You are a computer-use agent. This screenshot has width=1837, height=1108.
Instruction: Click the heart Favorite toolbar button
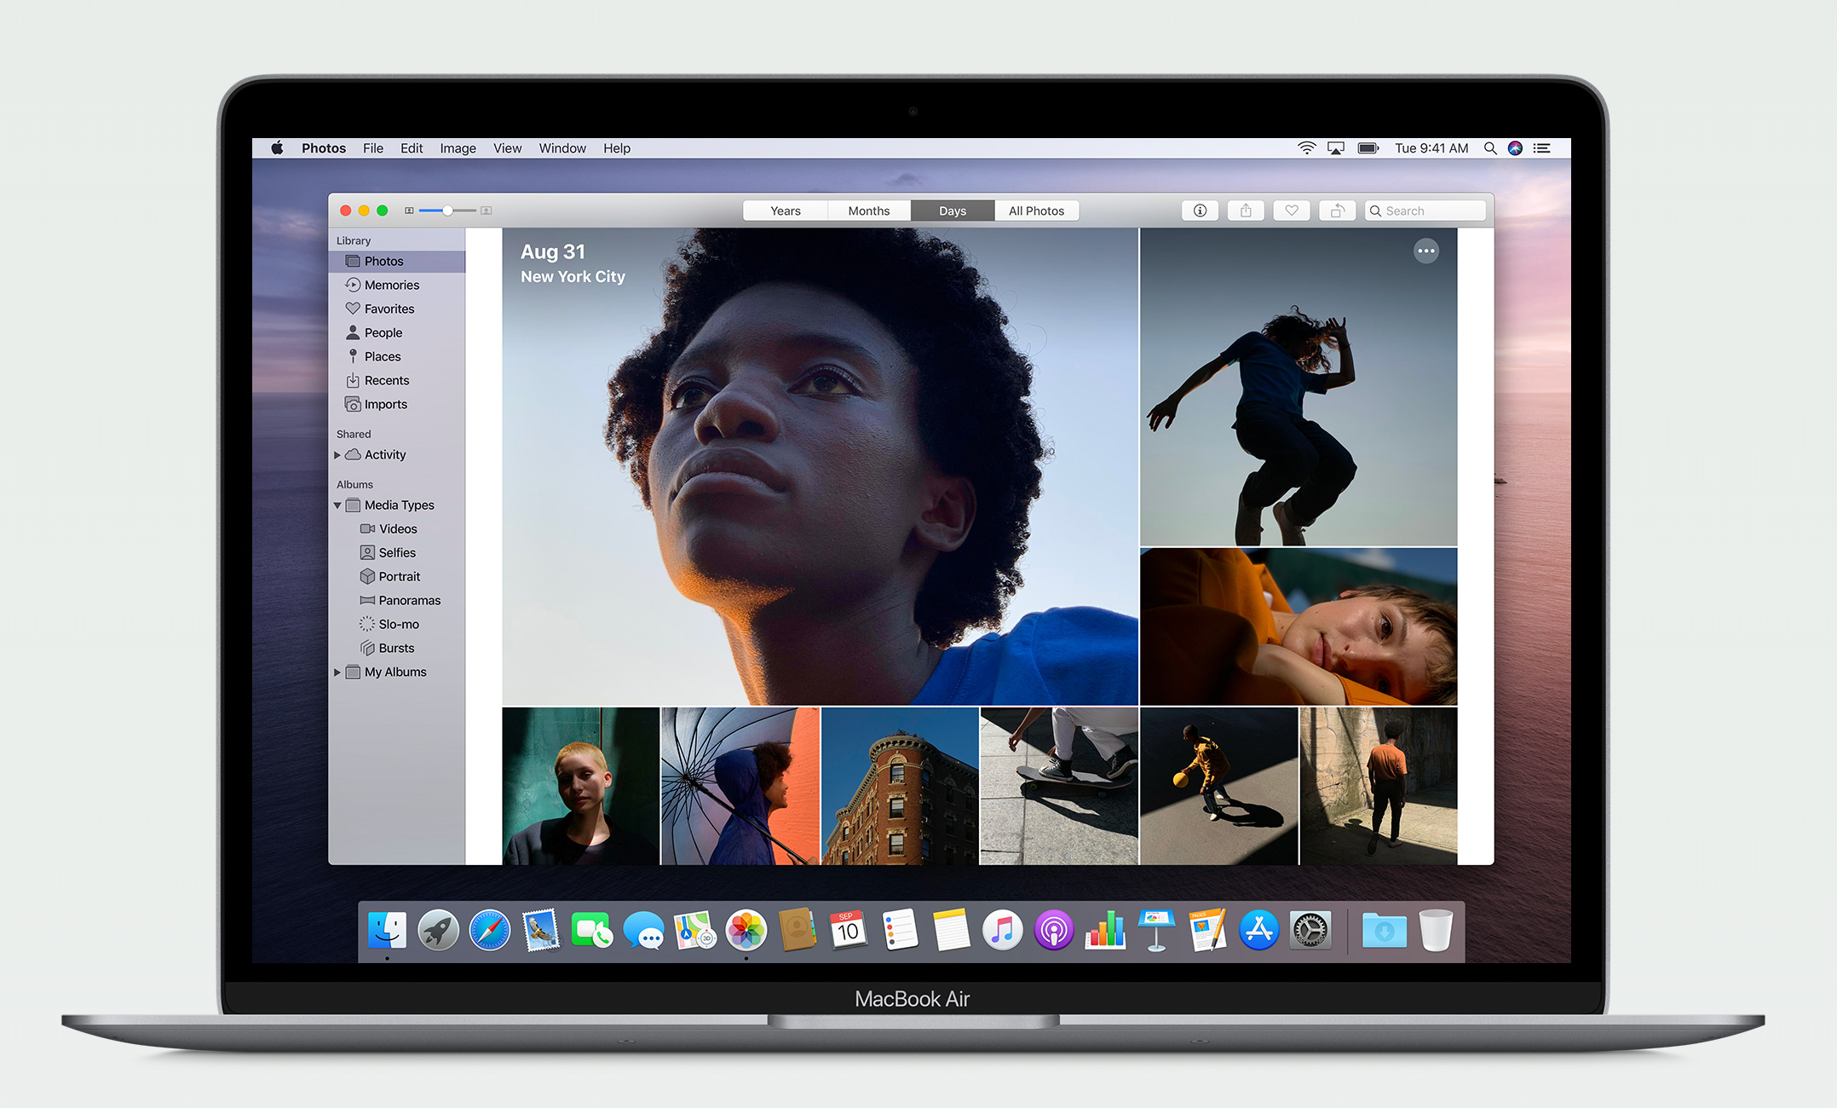point(1292,211)
